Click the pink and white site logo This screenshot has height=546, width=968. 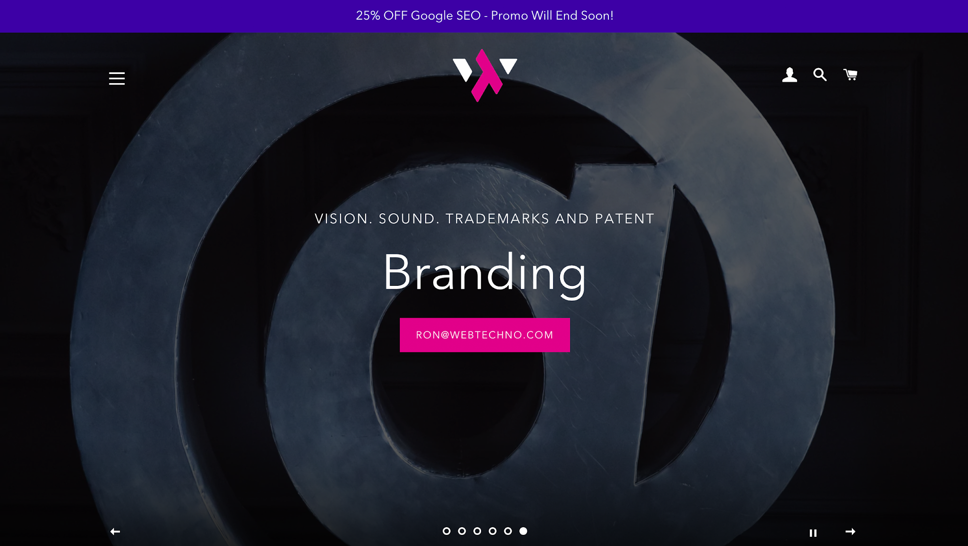click(x=484, y=75)
